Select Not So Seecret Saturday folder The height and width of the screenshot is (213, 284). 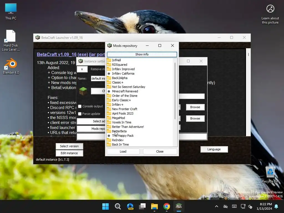pyautogui.click(x=128, y=87)
